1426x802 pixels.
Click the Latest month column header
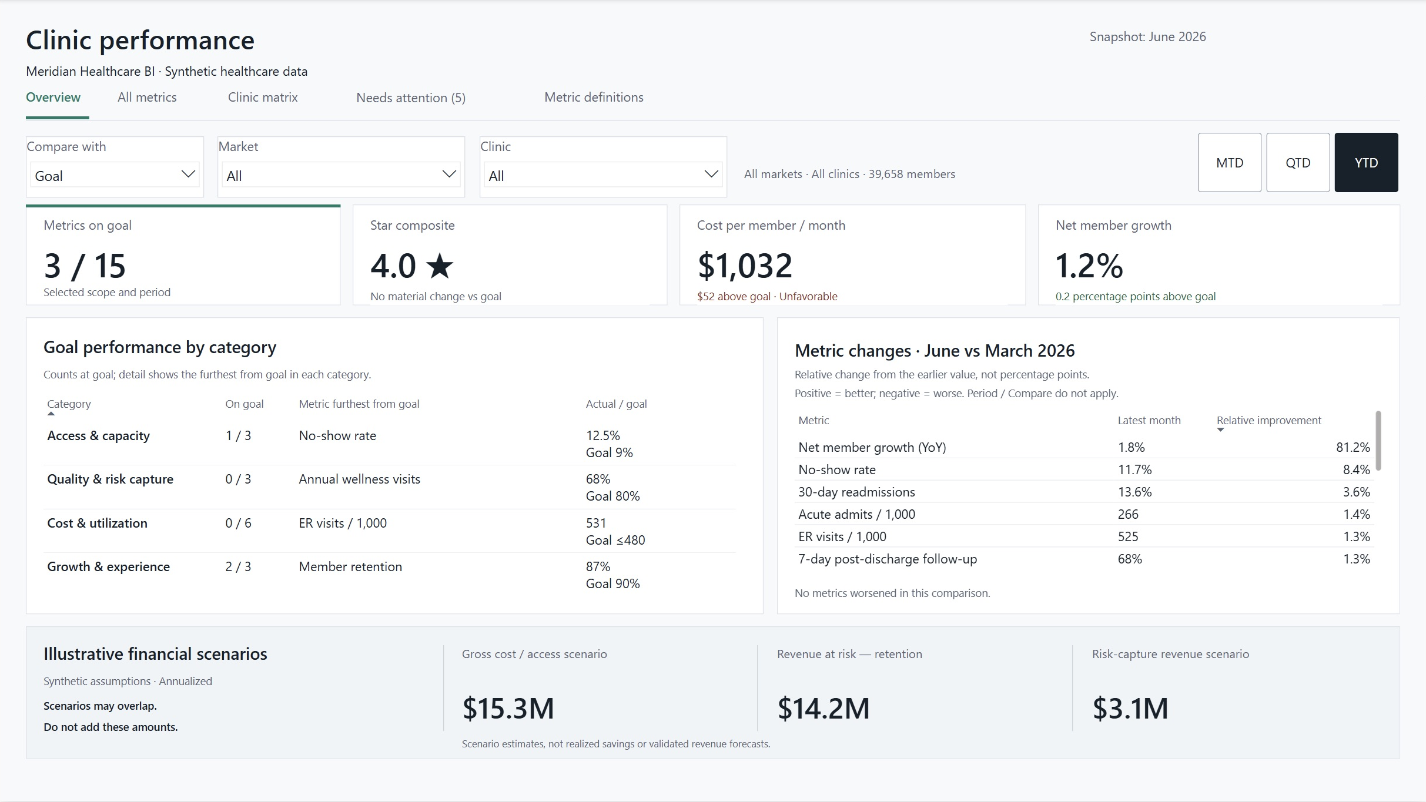point(1149,421)
